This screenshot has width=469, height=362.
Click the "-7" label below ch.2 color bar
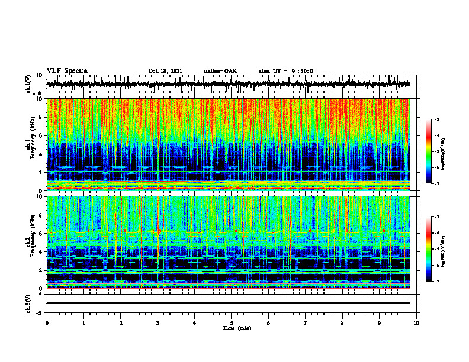pyautogui.click(x=436, y=281)
